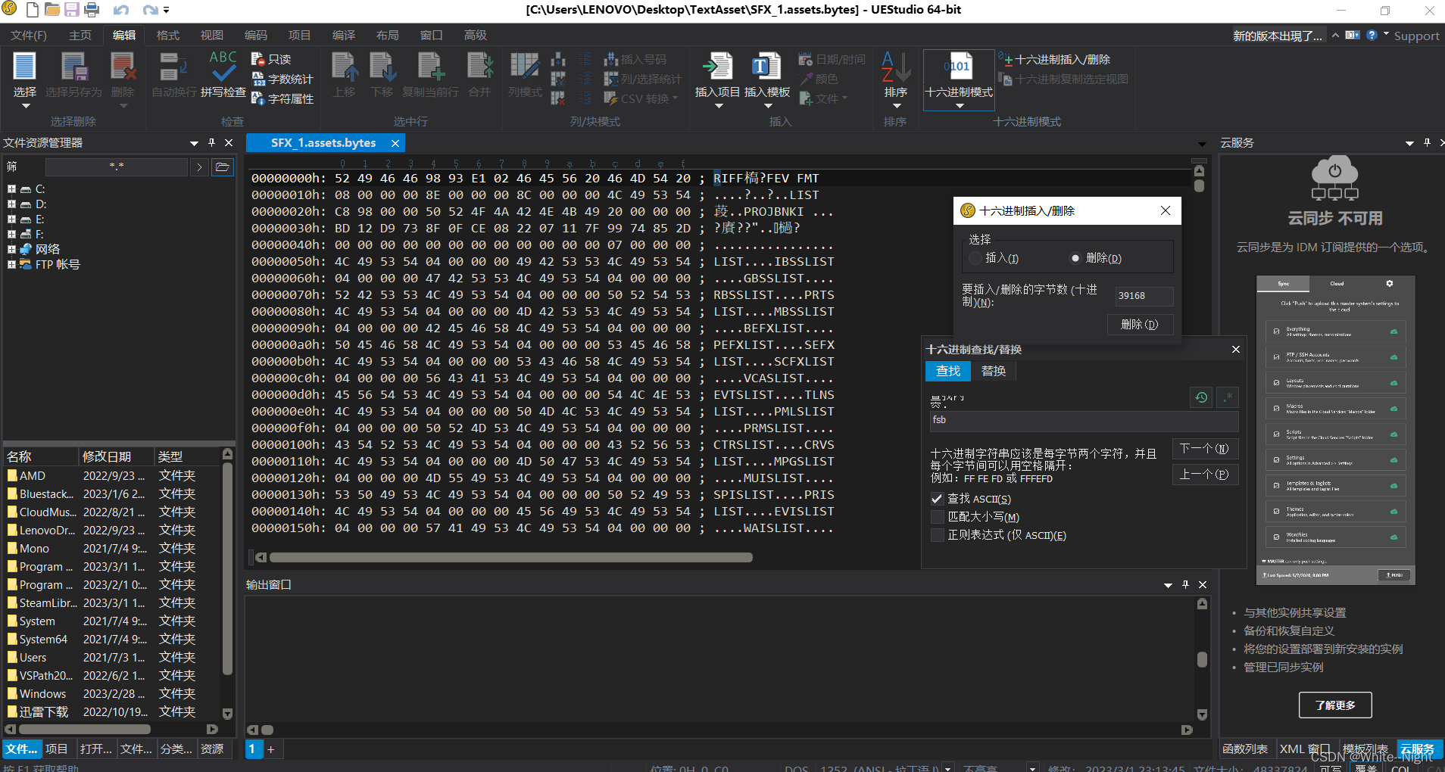Click the browse folder icon beside file filter
This screenshot has height=772, width=1445.
(223, 167)
